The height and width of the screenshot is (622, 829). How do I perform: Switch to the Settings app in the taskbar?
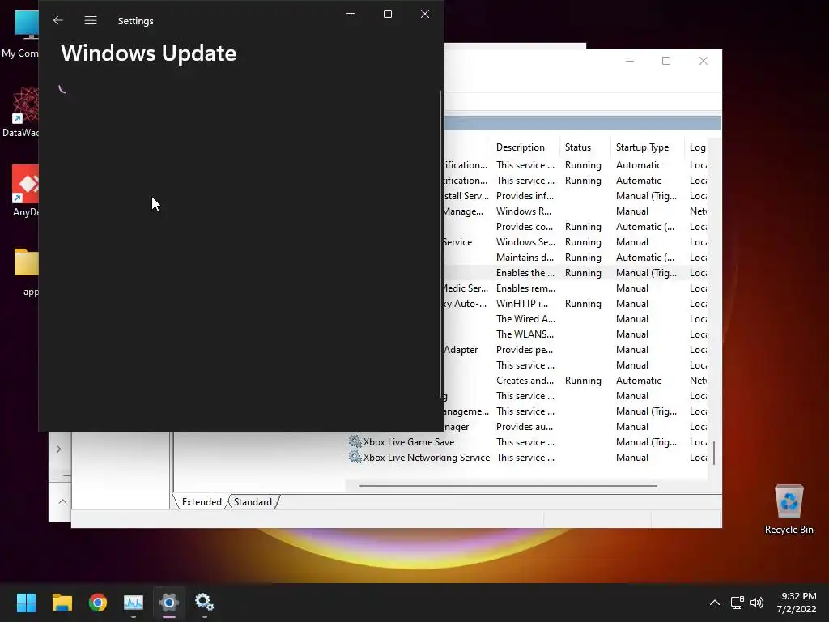click(x=169, y=602)
